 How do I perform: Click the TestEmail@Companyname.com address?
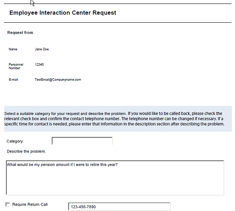point(58,79)
